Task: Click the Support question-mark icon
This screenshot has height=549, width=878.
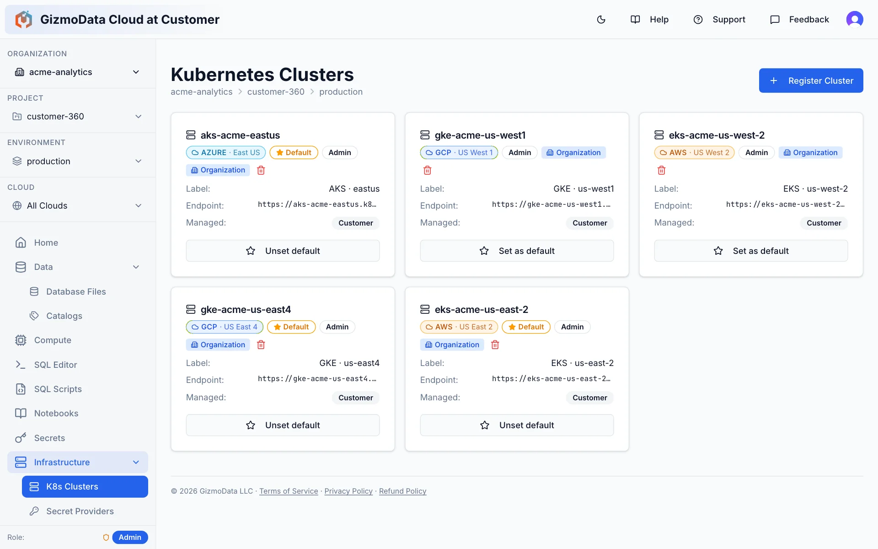Action: pyautogui.click(x=698, y=19)
